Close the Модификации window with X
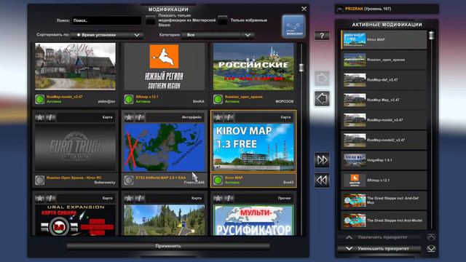 pos(304,9)
